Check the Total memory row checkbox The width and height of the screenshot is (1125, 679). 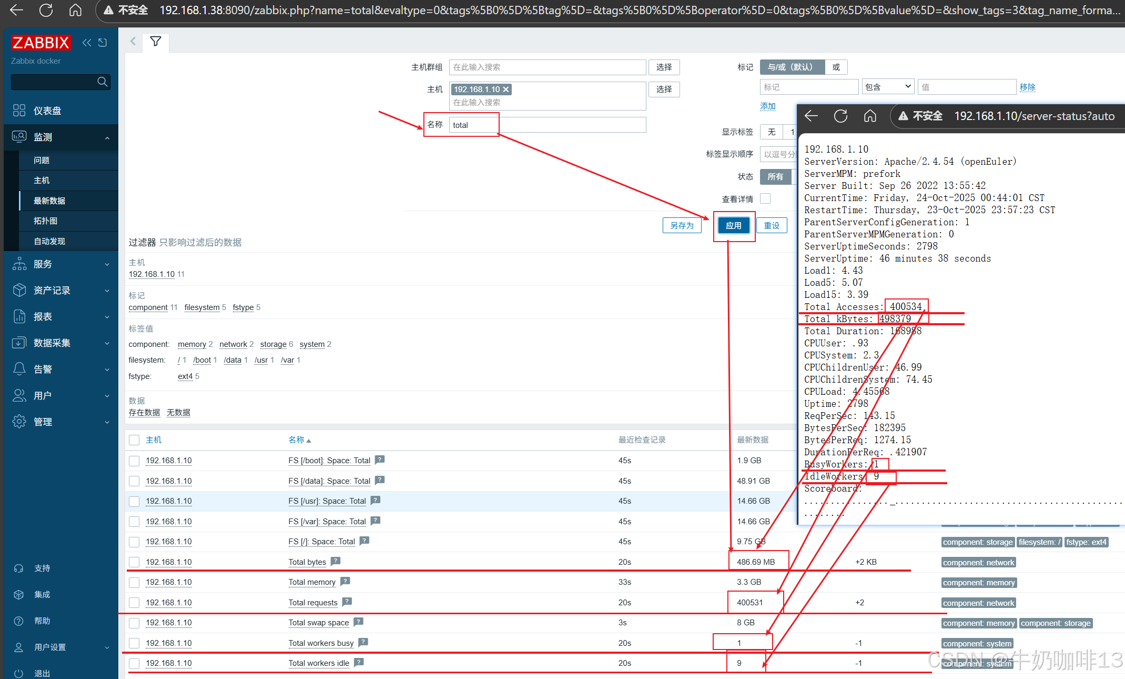pyautogui.click(x=134, y=582)
